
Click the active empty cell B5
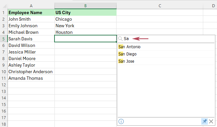click(x=86, y=39)
